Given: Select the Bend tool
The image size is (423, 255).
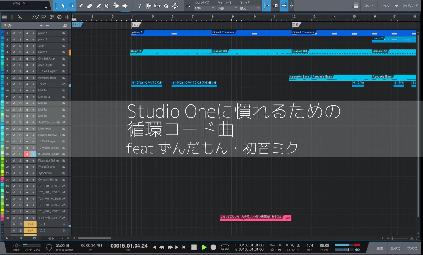Looking at the screenshot, I should pyautogui.click(x=116, y=6).
